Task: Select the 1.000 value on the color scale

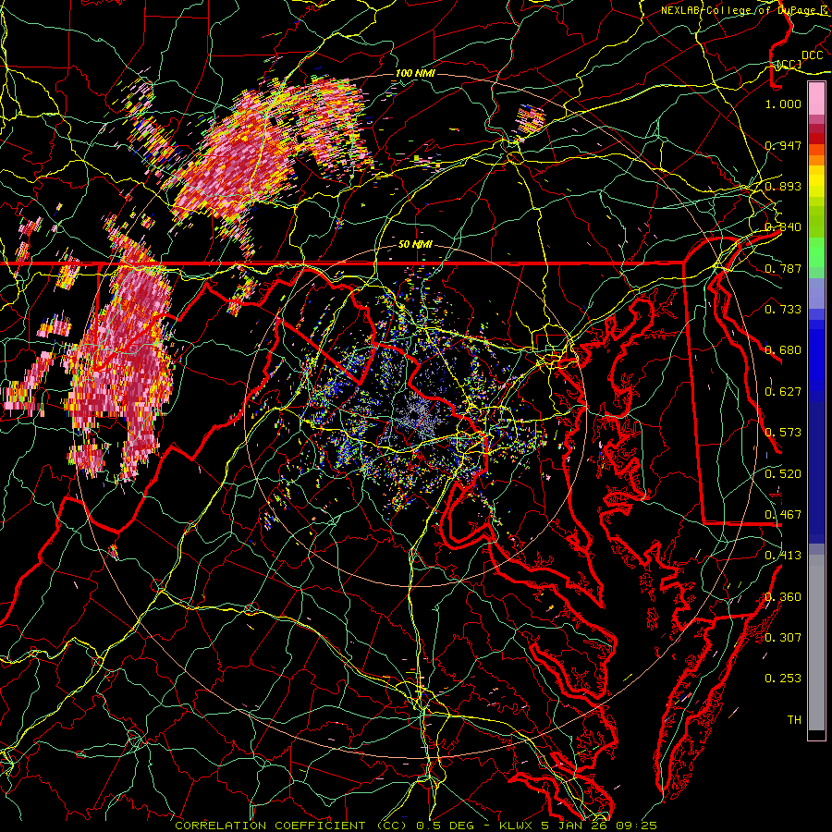Action: pos(783,104)
